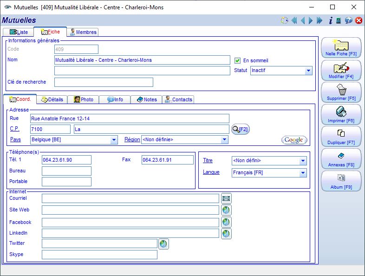Click the Nom field with Mutualité Libérale
This screenshot has height=276, width=365.
pyautogui.click(x=142, y=60)
